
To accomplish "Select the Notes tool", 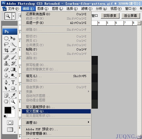I will pos(6,96).
